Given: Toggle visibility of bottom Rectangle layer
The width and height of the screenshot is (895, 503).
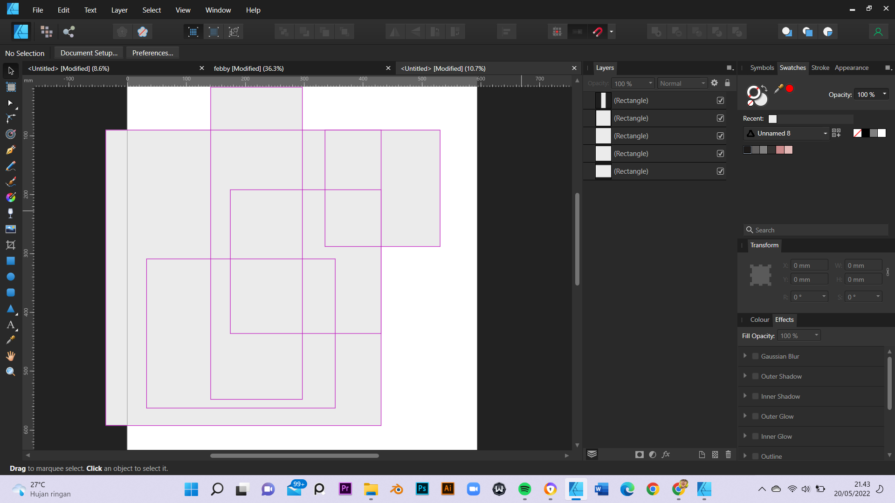Looking at the screenshot, I should [x=720, y=171].
